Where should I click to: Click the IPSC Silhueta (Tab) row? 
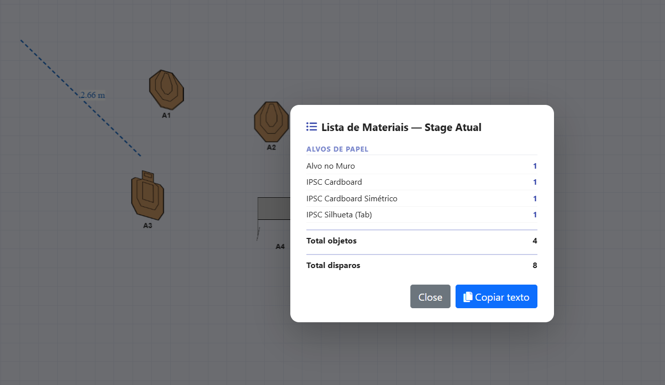[421, 215]
